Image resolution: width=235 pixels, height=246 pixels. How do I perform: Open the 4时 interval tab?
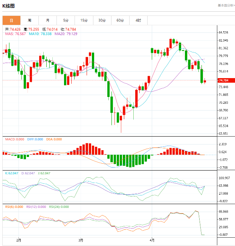pyautogui.click(x=138, y=20)
